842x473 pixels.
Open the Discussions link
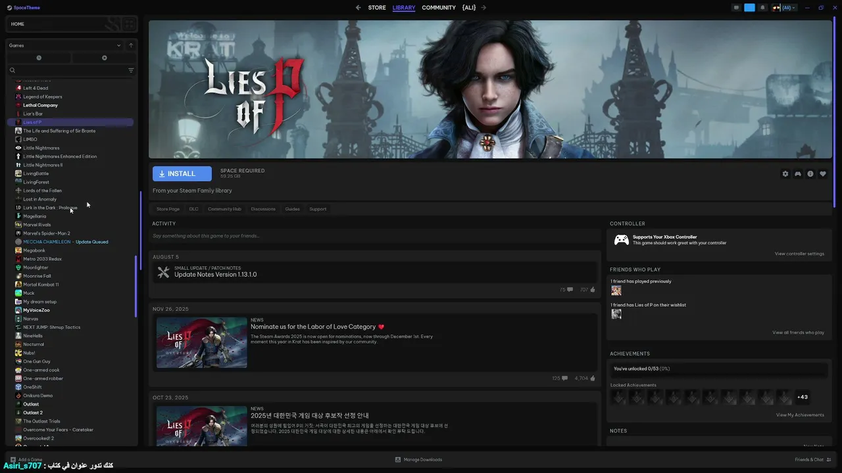click(x=263, y=209)
